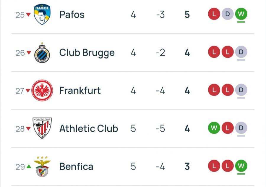The height and width of the screenshot is (187, 266).
Task: Click the green up arrow beside rank 29
Action: (28, 166)
